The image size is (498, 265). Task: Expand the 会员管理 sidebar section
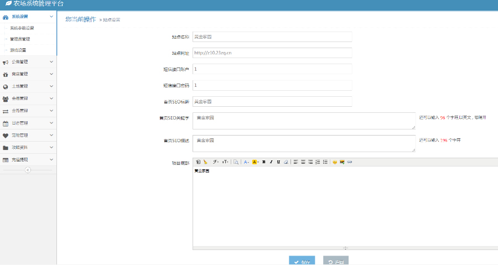(28, 98)
